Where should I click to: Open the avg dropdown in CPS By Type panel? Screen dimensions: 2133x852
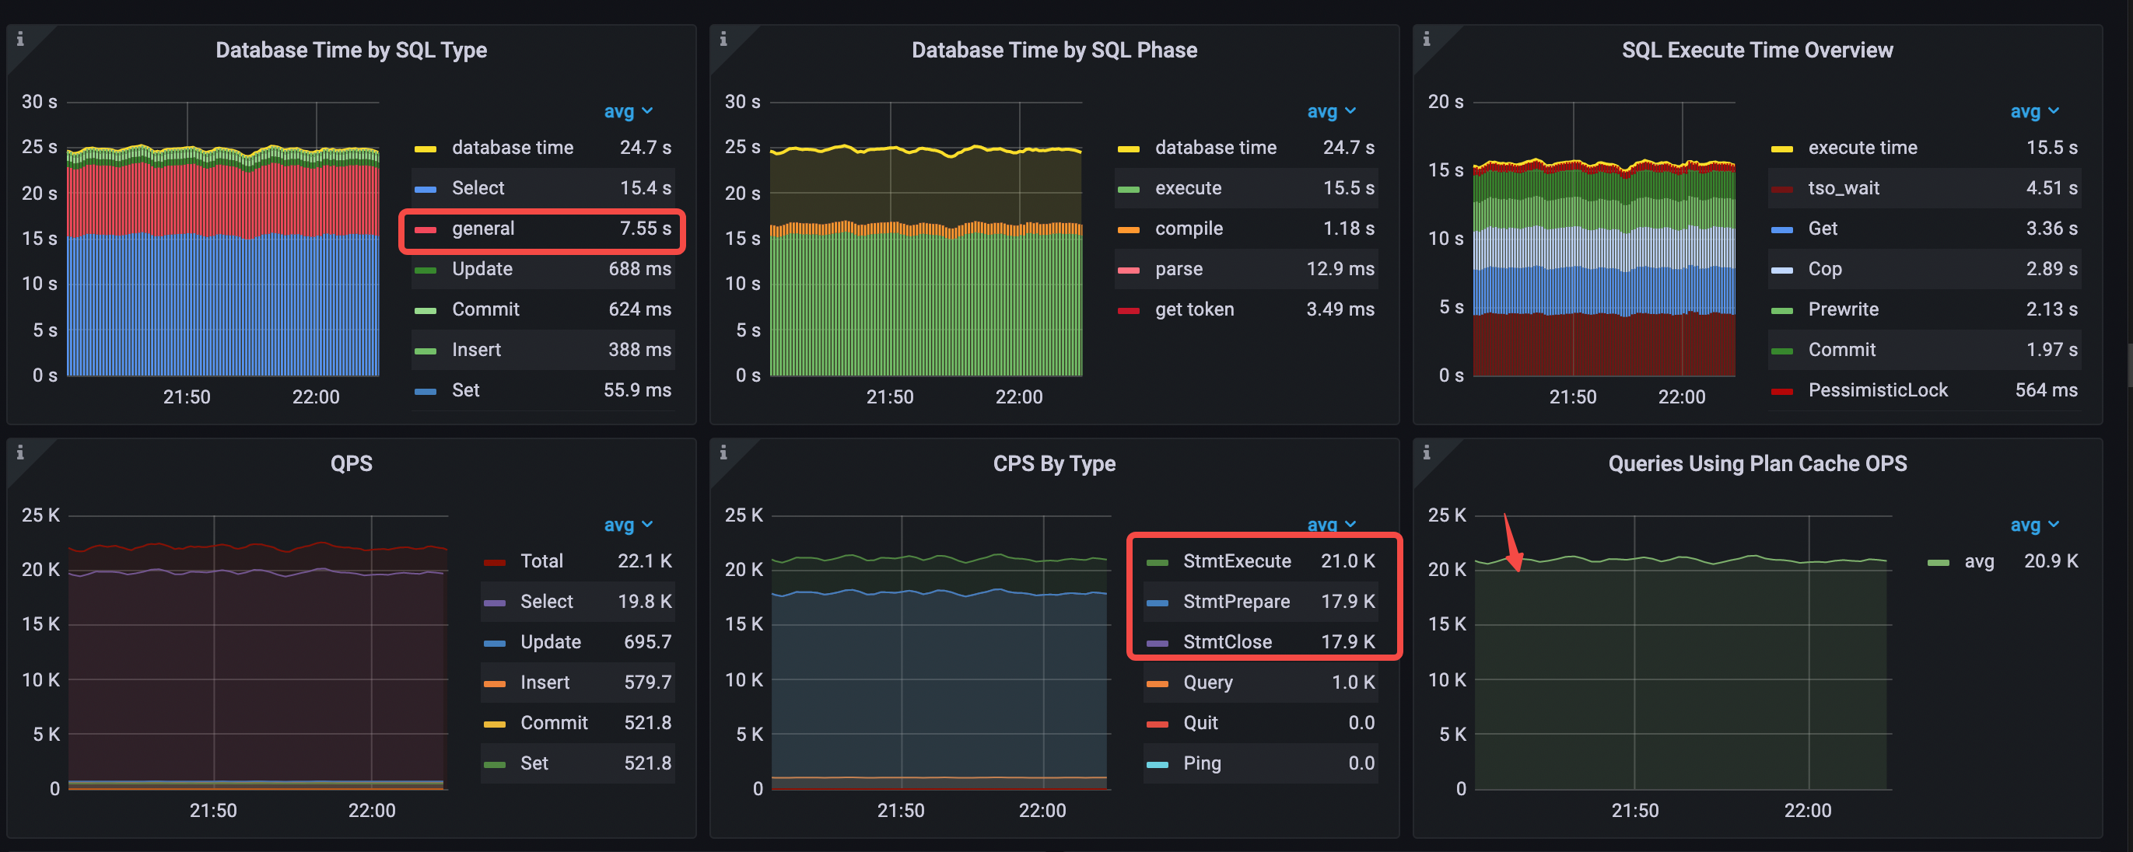[1332, 525]
